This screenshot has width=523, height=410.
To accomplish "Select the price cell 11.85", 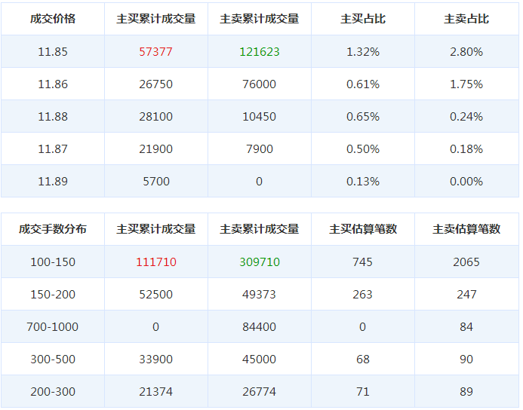I will pos(53,51).
